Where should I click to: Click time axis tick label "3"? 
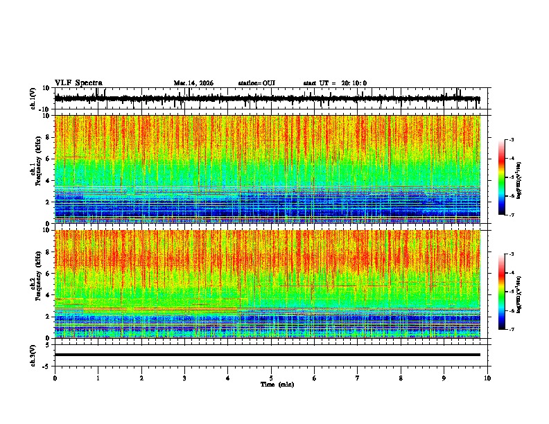click(x=184, y=378)
